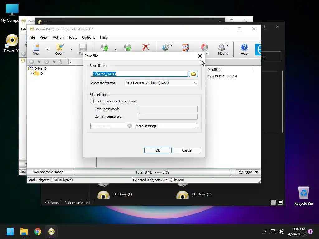Viewport: 319px width, 239px height.
Task: Click the volume icon in system tray
Action: click(x=281, y=232)
